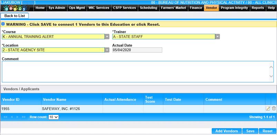Click the info icon in the warning banner
This screenshot has height=135, width=277.
[3, 24]
